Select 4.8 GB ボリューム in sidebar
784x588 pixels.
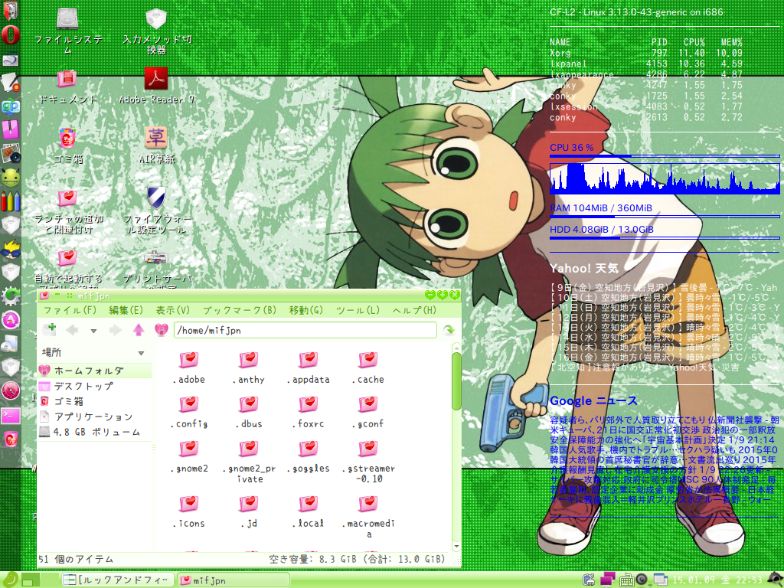(94, 432)
